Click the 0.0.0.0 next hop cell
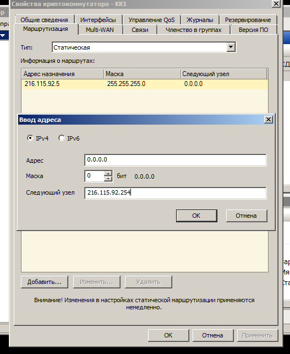The height and width of the screenshot is (354, 290). coord(193,84)
